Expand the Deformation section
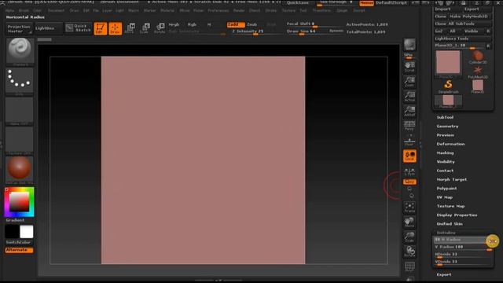 450,144
